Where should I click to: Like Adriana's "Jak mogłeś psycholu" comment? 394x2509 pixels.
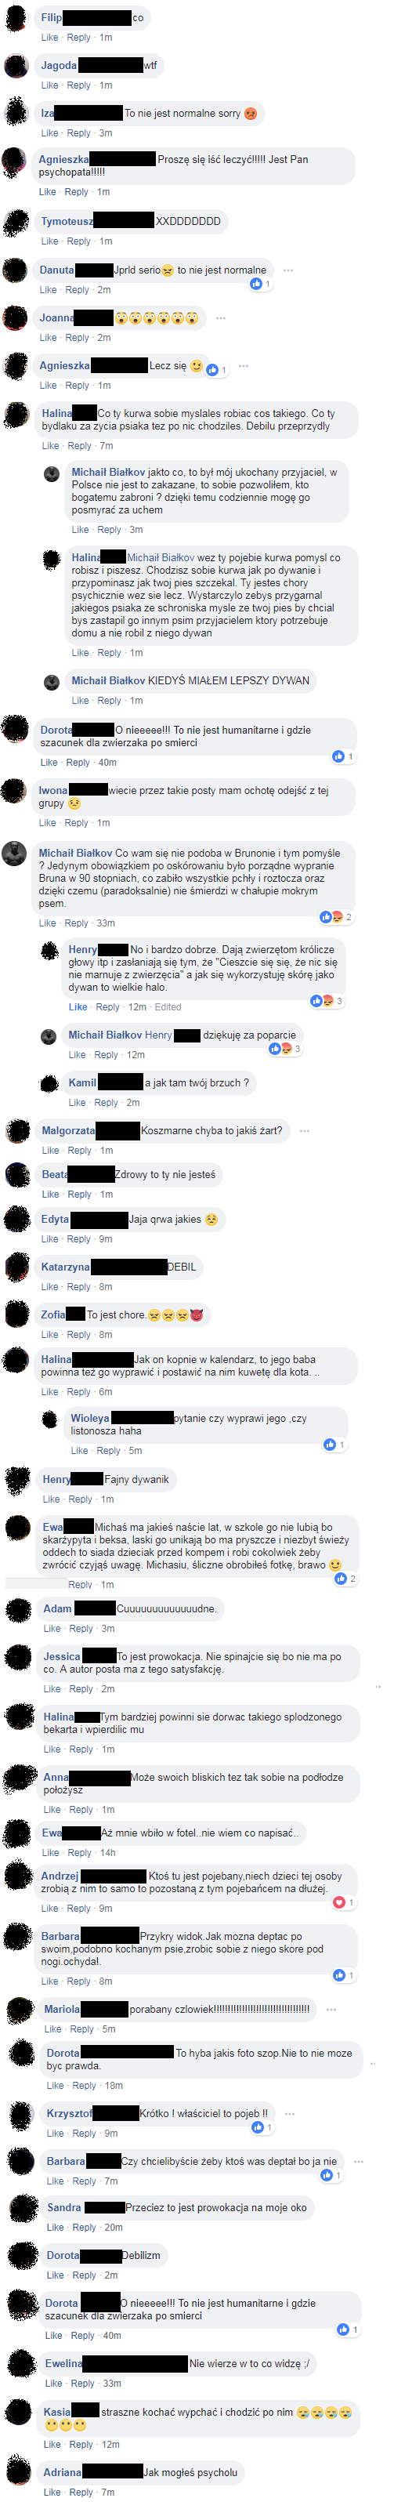pos(52,2493)
